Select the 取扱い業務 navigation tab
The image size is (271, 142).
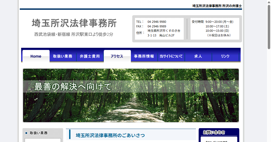[63, 56]
